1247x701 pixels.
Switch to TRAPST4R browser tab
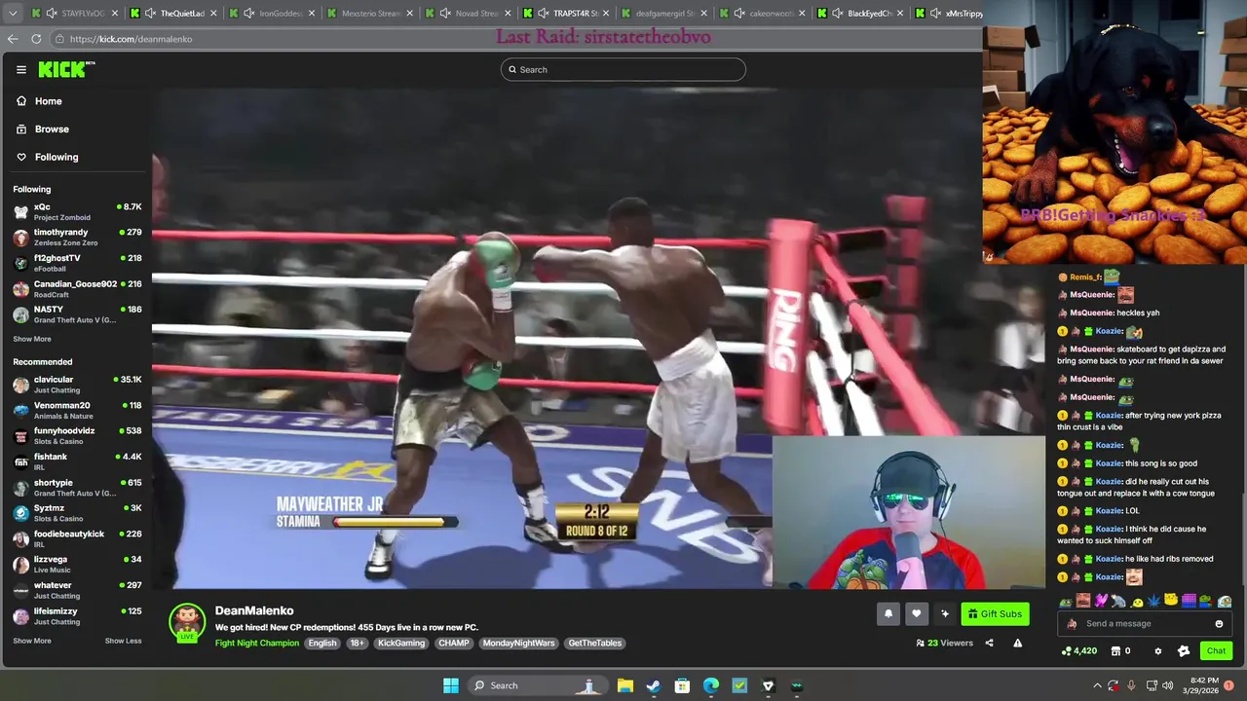click(x=567, y=13)
